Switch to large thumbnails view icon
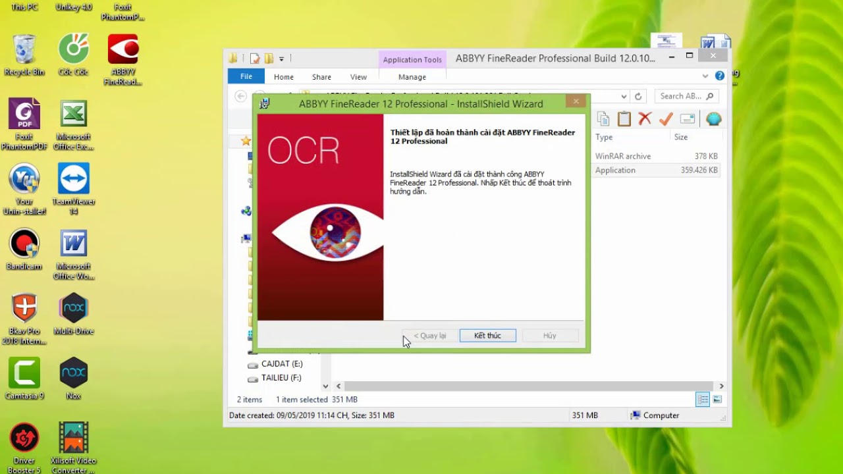This screenshot has height=474, width=843. (717, 400)
